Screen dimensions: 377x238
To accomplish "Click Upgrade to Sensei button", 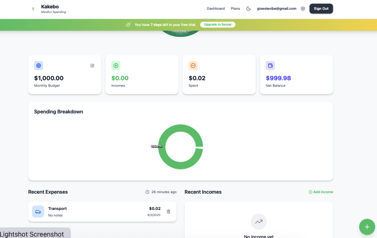I will click(218, 24).
